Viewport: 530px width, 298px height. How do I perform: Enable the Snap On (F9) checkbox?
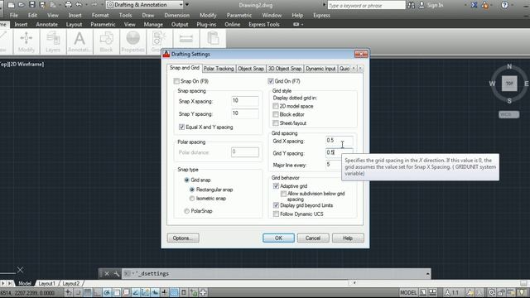[x=176, y=81]
